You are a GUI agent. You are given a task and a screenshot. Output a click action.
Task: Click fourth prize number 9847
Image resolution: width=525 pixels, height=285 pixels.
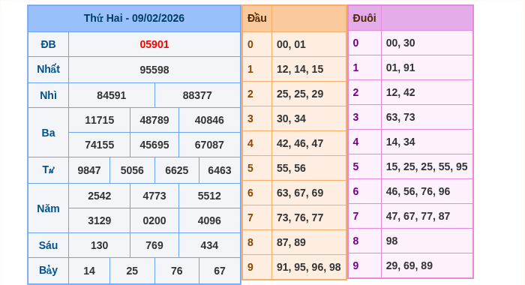click(89, 170)
